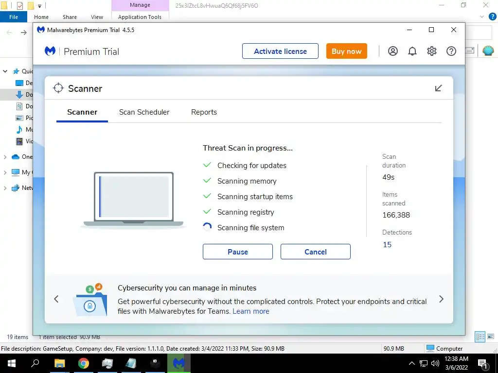The image size is (498, 373).
Task: Click scan duration value 49s
Action: tap(389, 177)
